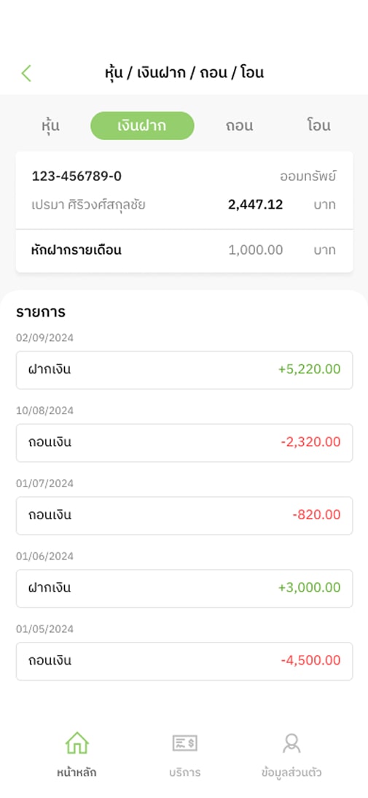Open the บริการ label in navigation
The image size is (368, 798).
[x=184, y=772]
